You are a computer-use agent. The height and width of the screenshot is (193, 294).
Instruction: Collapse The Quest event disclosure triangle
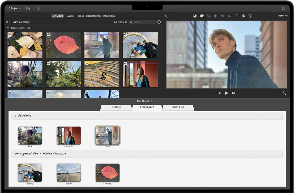point(8,28)
